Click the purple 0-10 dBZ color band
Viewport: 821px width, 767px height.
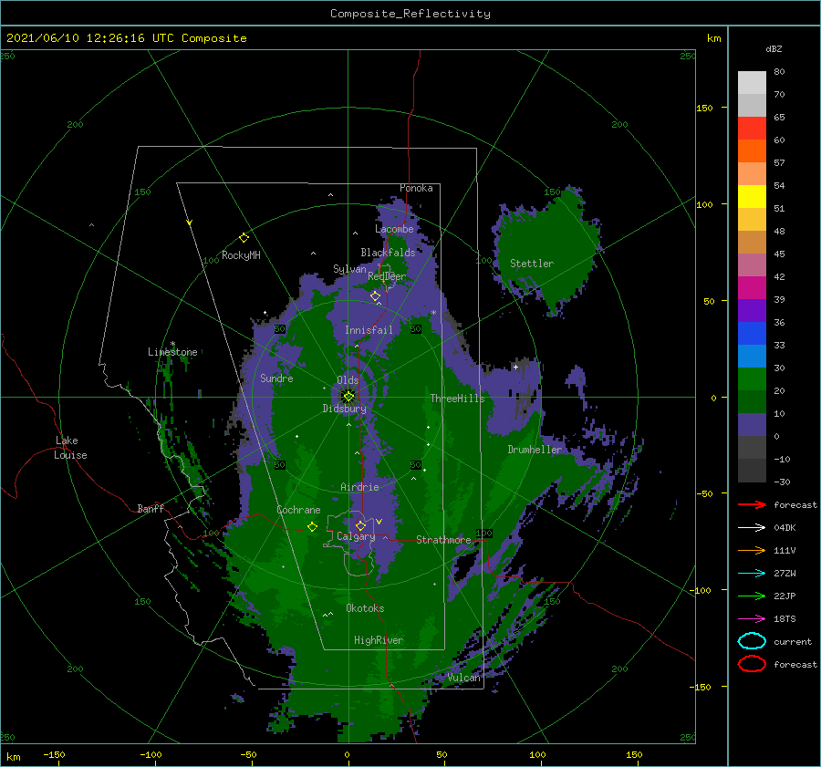(x=752, y=425)
